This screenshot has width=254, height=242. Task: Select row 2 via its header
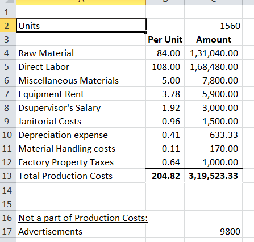pos(8,26)
